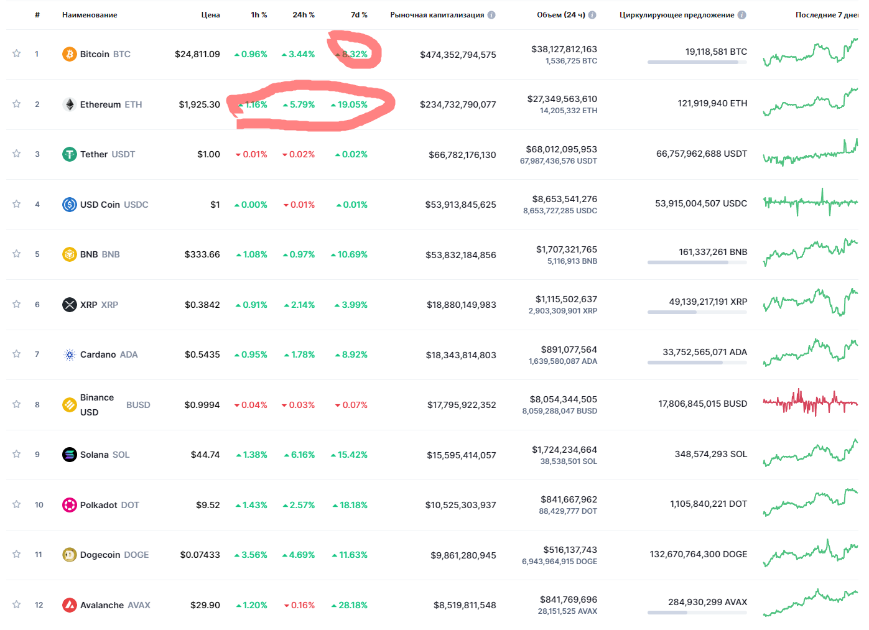Viewport: 869px width, 630px height.
Task: Toggle the watchlist star for XRP
Action: coord(17,304)
